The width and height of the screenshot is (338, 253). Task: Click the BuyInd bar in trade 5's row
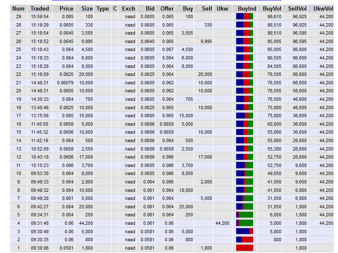(x=245, y=215)
